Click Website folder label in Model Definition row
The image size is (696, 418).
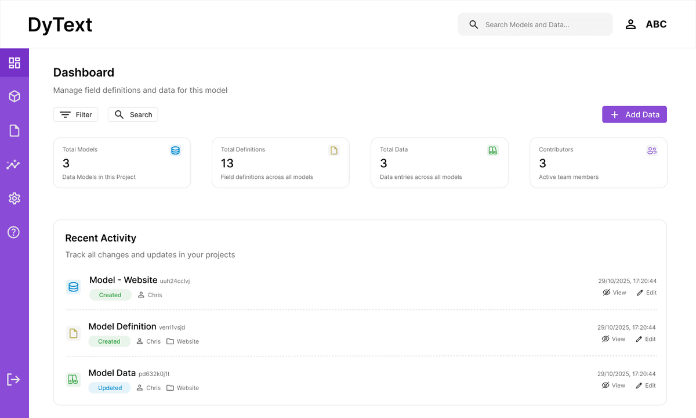pyautogui.click(x=188, y=341)
